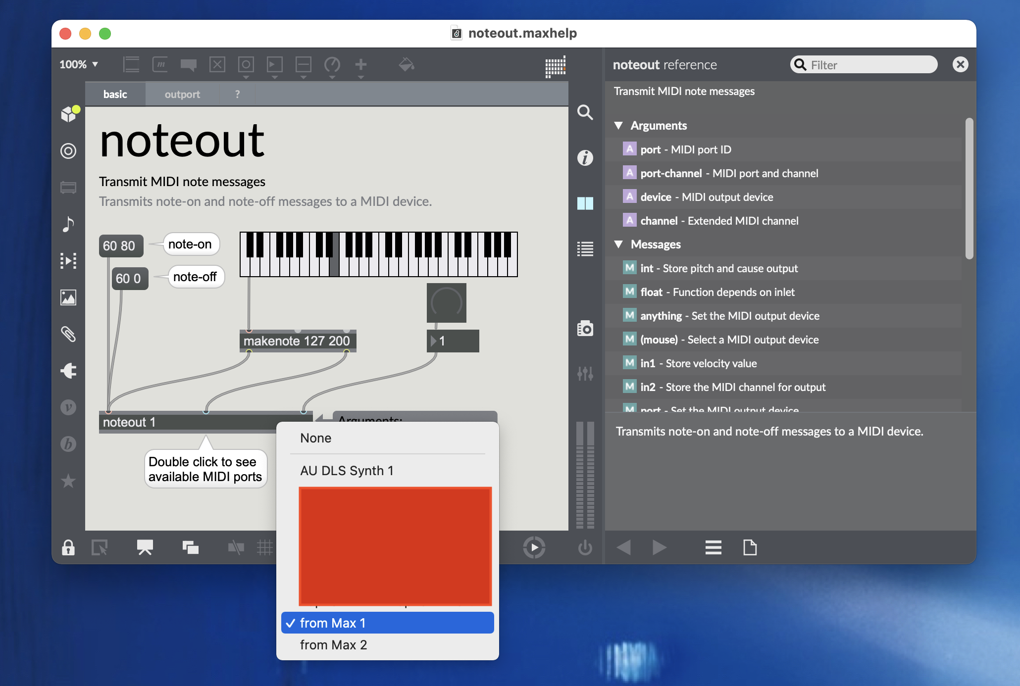
Task: Select from Max 2 menu item
Action: tap(333, 645)
